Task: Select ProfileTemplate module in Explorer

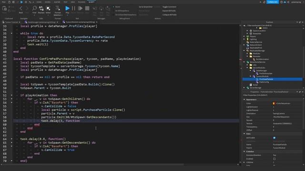Action: pos(265,74)
